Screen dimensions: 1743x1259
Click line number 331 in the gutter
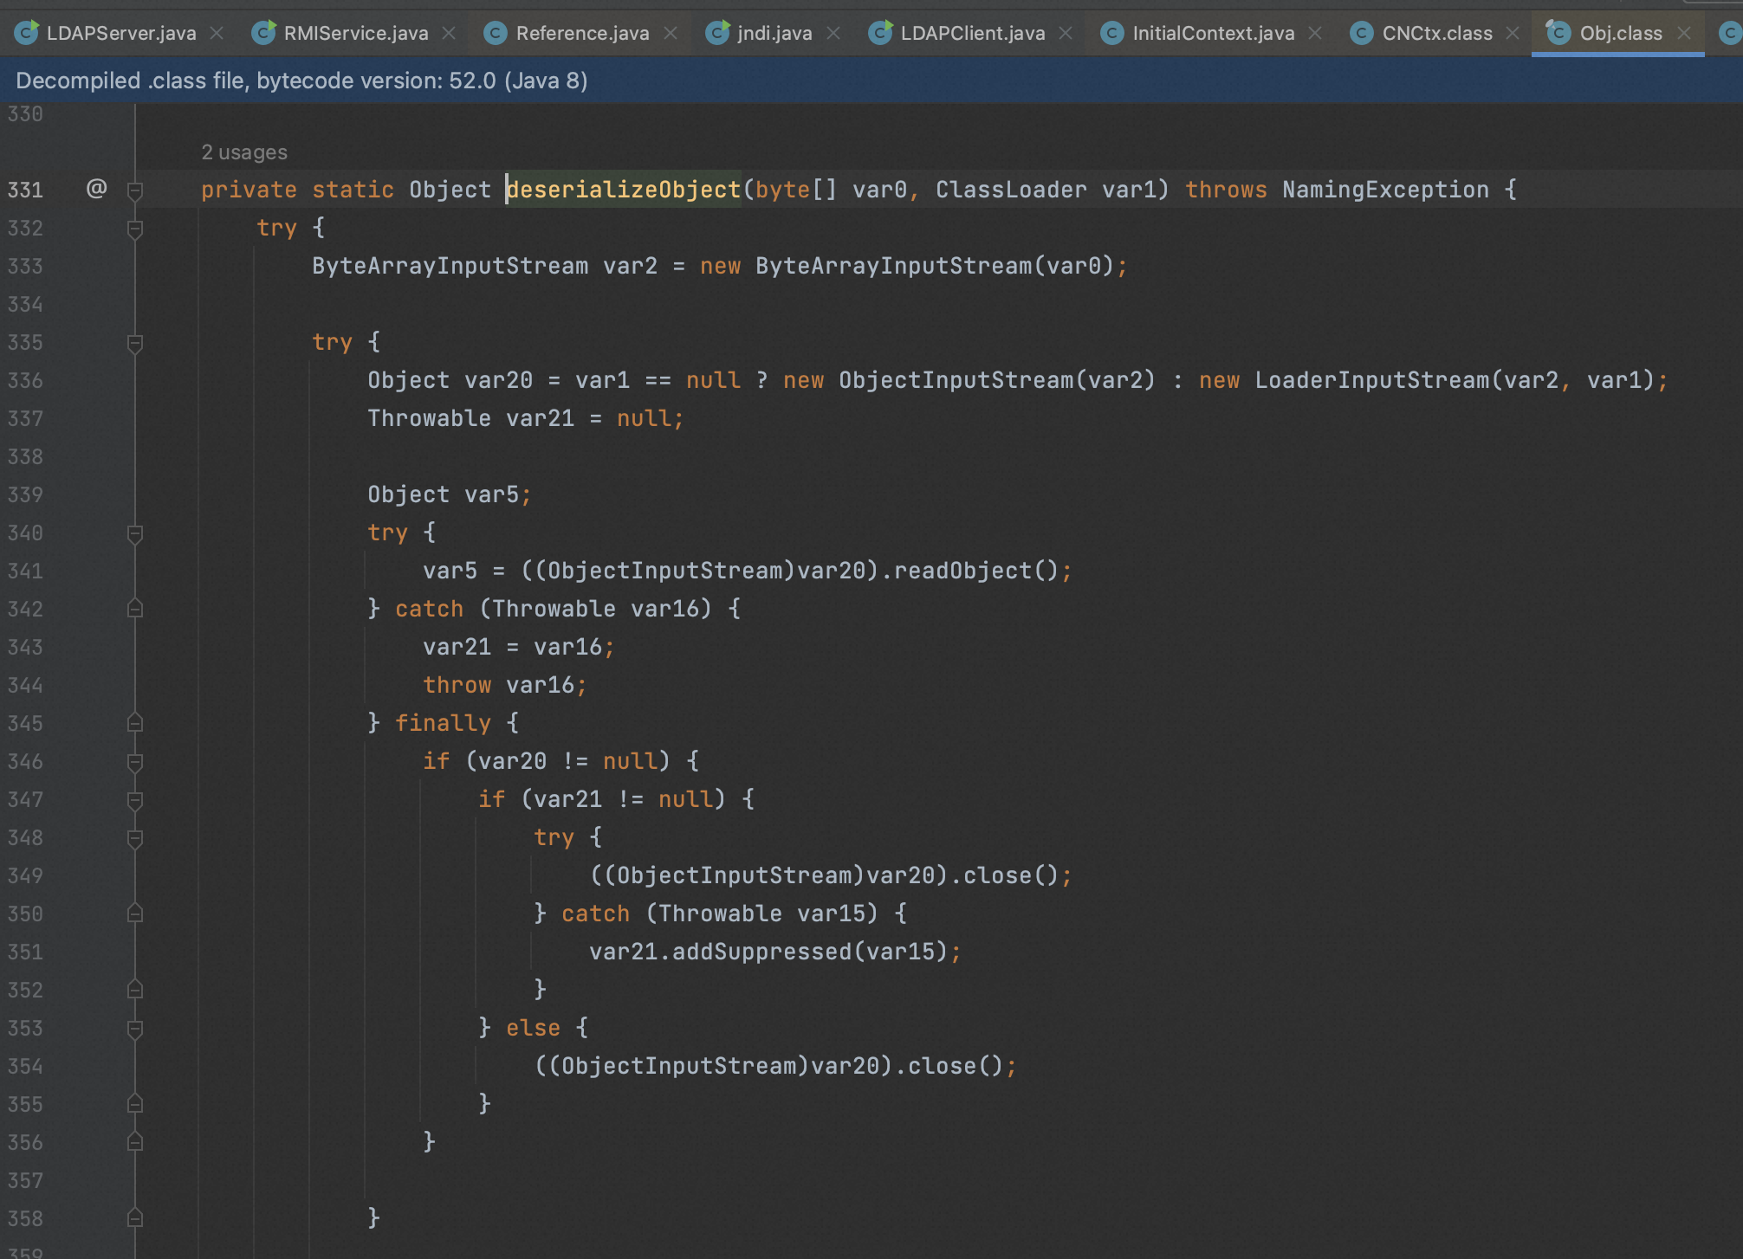pos(25,190)
